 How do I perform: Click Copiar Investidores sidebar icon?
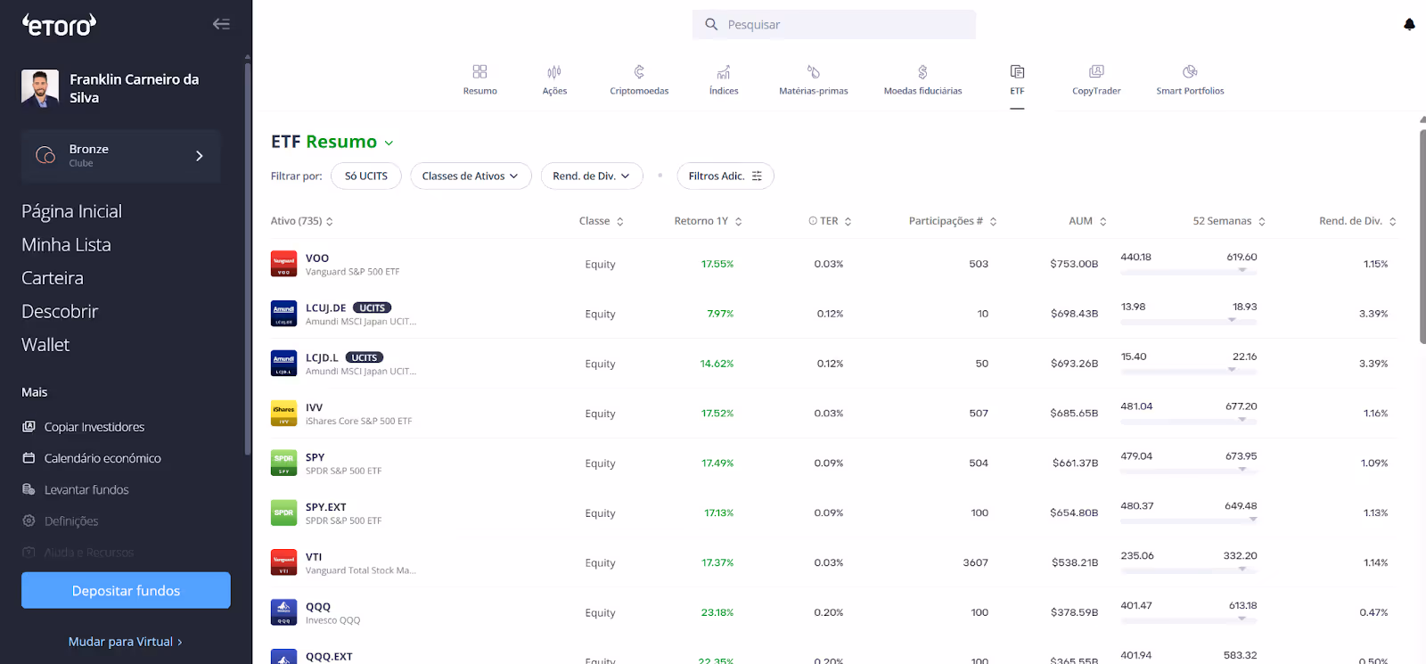coord(29,427)
